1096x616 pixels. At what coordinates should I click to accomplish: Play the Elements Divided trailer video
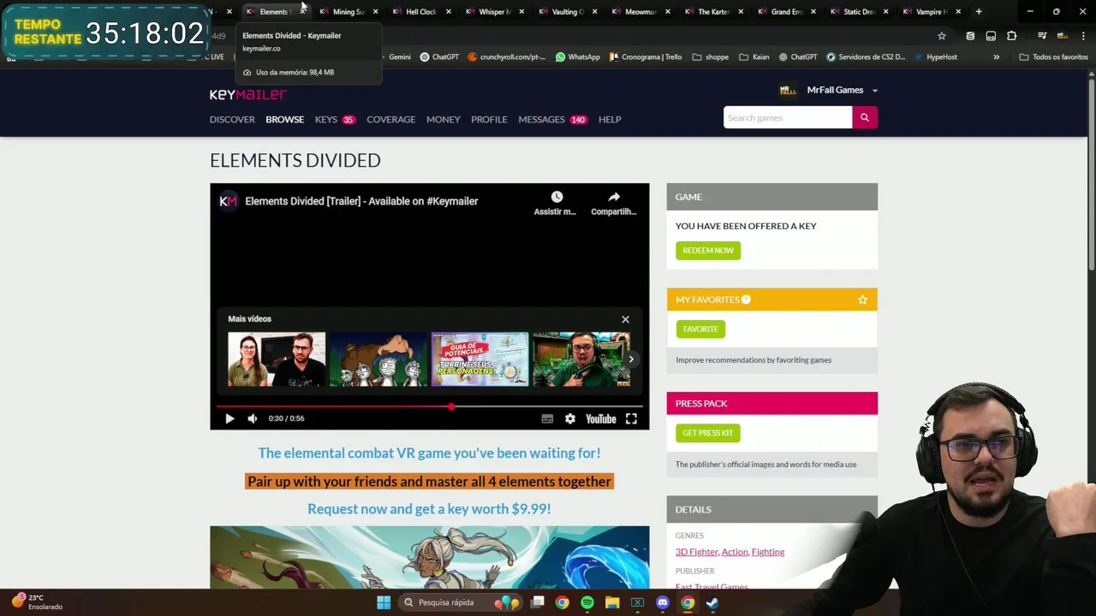[229, 418]
